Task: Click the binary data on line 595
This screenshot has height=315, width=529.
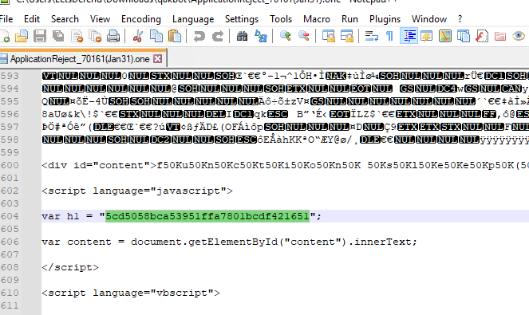Action: click(285, 101)
